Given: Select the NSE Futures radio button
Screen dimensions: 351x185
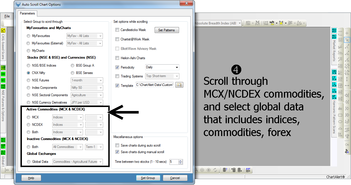Looking at the screenshot, I should tap(28, 80).
